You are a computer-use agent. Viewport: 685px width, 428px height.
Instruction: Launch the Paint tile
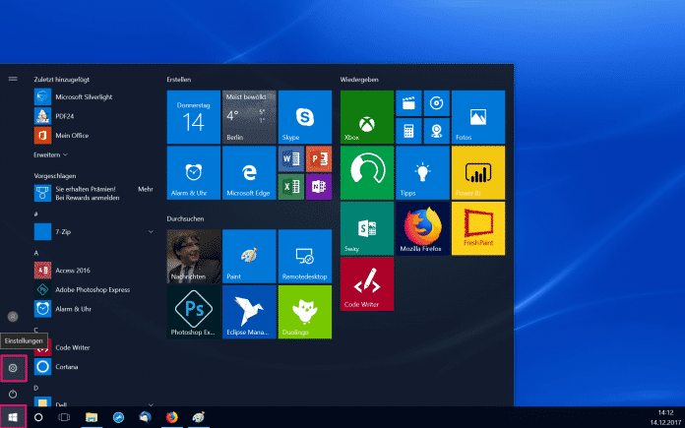[249, 256]
